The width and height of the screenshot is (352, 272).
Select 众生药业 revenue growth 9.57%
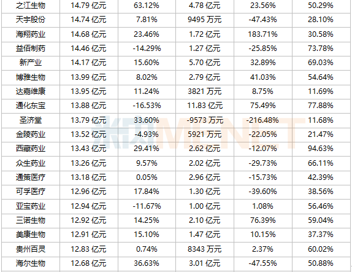147,163
